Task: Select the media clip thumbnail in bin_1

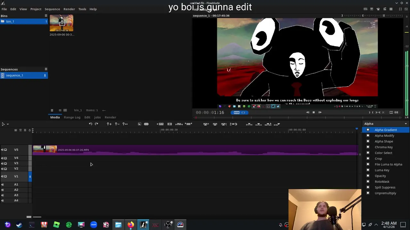Action: [x=61, y=23]
